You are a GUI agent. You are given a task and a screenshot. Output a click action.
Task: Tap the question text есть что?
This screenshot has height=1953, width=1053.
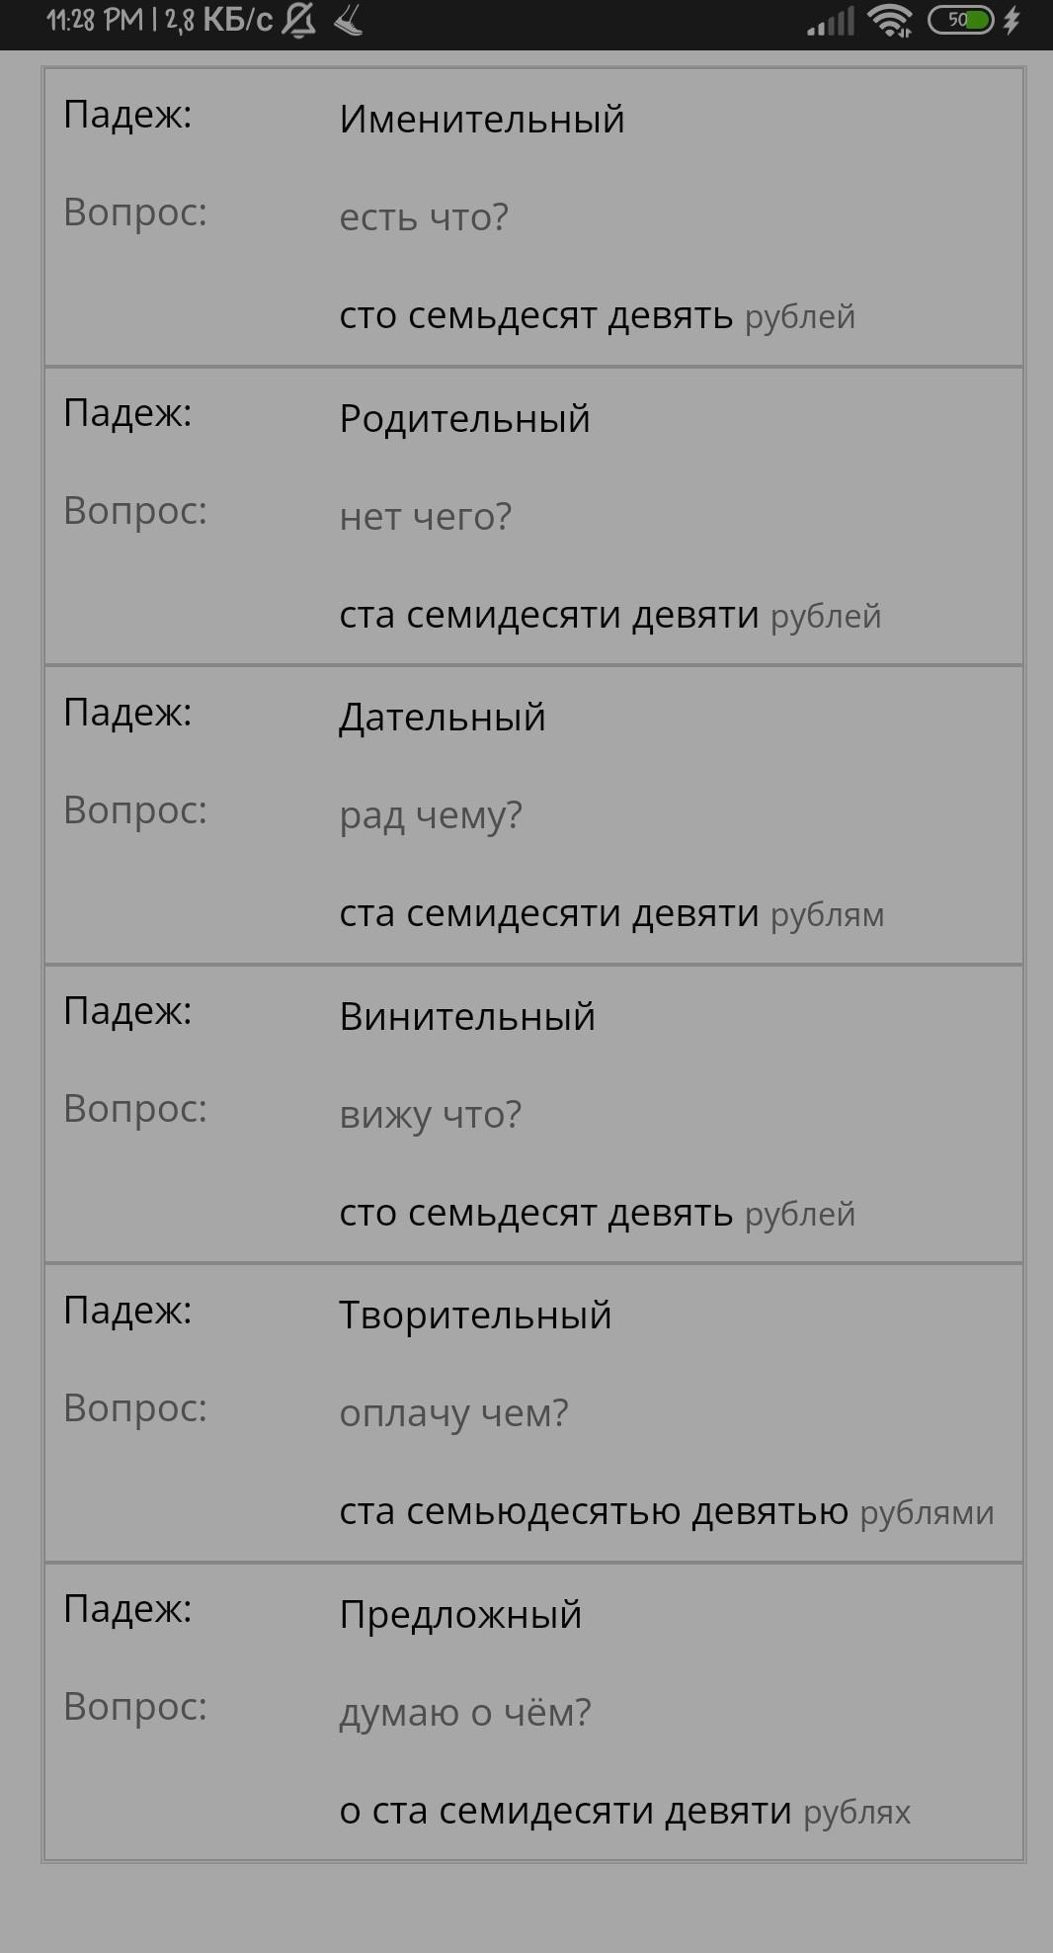point(424,217)
